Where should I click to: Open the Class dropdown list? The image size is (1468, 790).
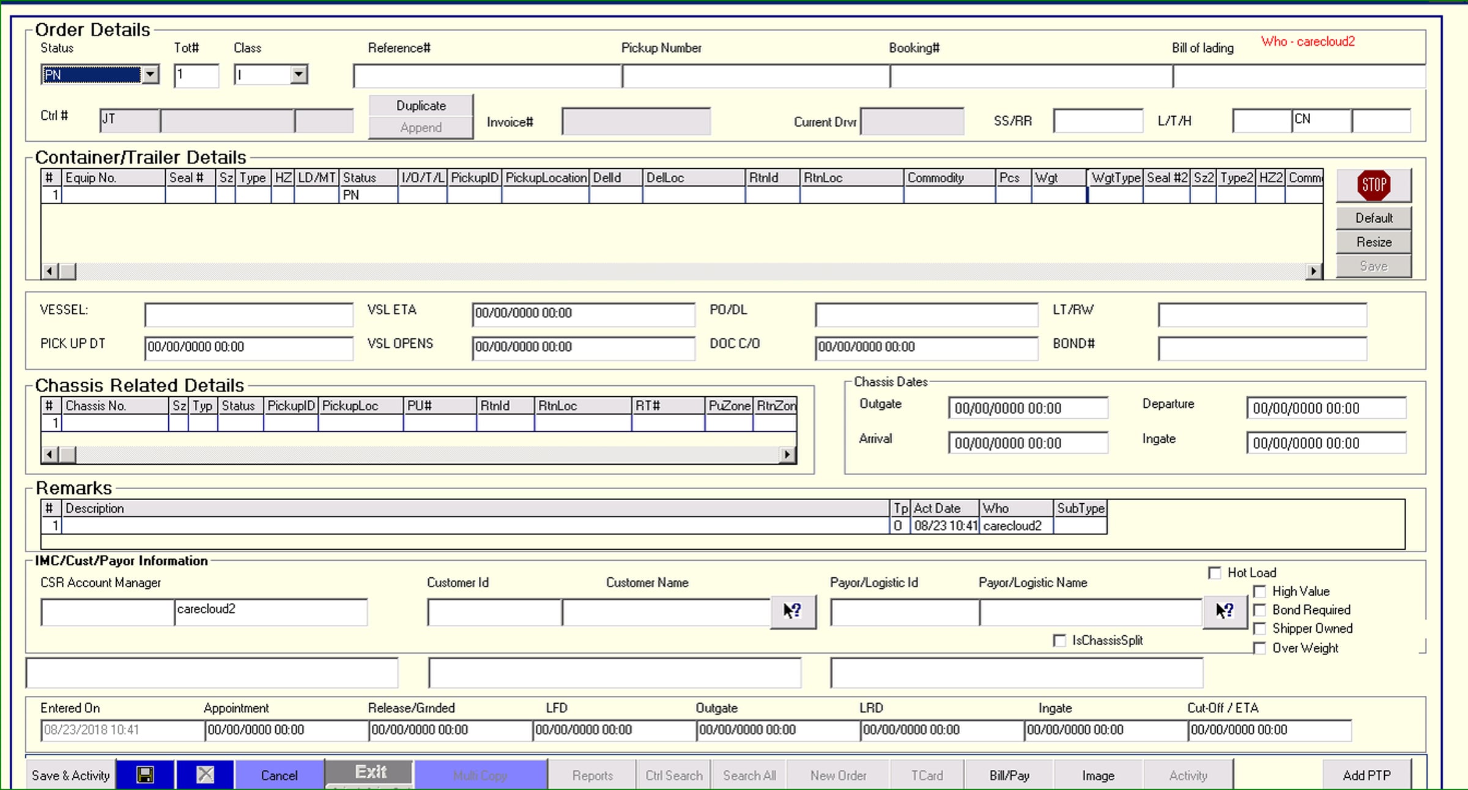[298, 75]
